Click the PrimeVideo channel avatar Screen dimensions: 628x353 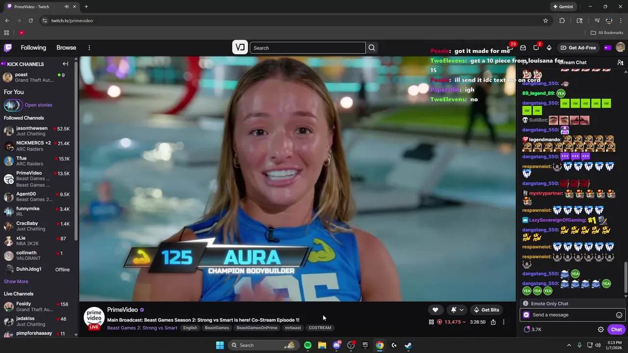pyautogui.click(x=94, y=316)
